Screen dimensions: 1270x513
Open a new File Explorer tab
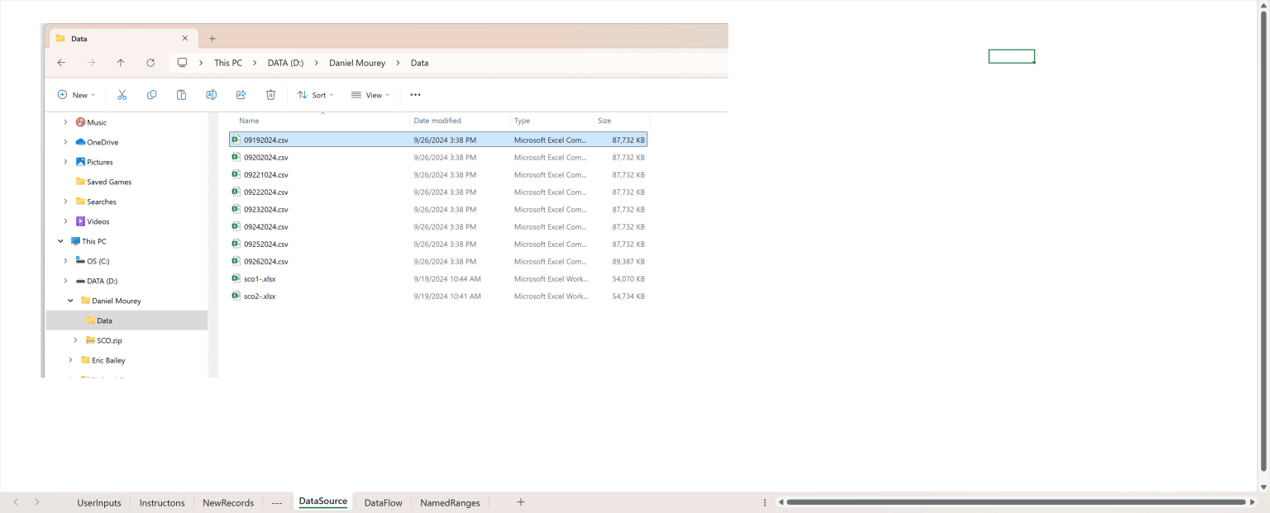click(x=212, y=38)
